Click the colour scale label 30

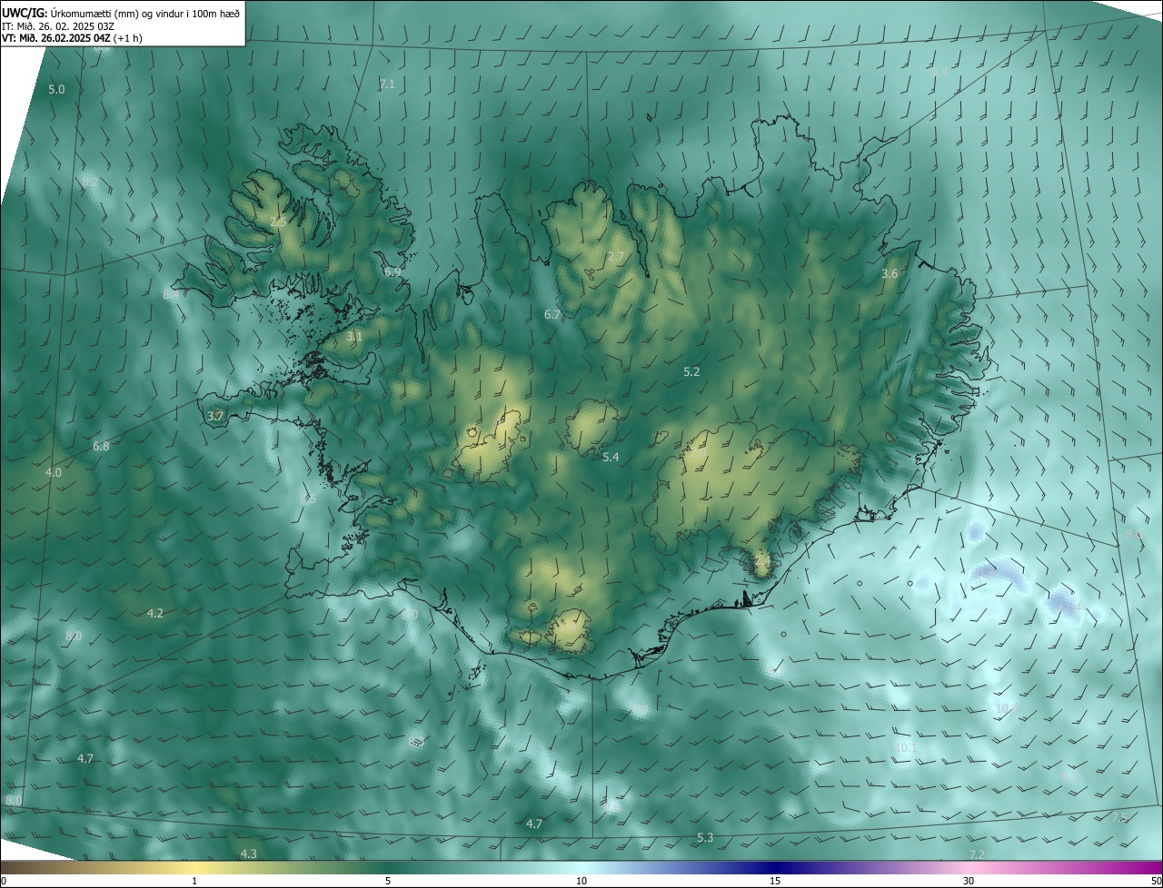[969, 881]
